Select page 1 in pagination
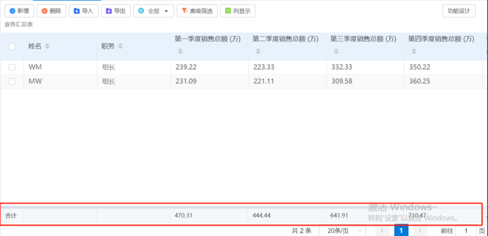This screenshot has height=236, width=488. click(401, 231)
